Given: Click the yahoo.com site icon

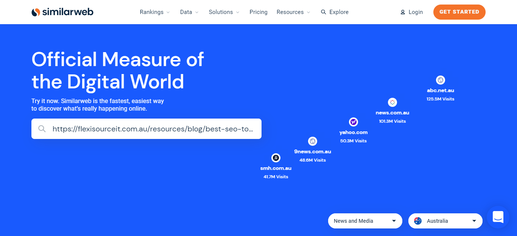Looking at the screenshot, I should [353, 122].
